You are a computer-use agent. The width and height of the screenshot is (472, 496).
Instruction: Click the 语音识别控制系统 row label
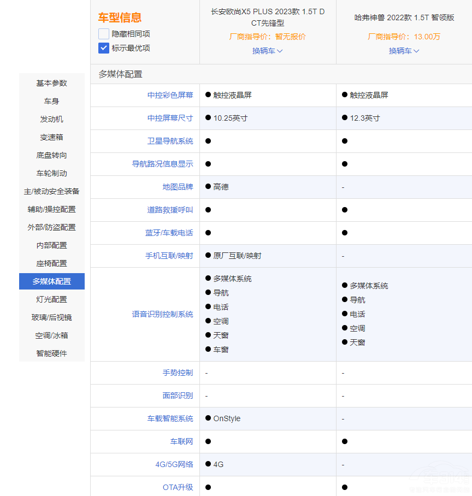pos(162,315)
